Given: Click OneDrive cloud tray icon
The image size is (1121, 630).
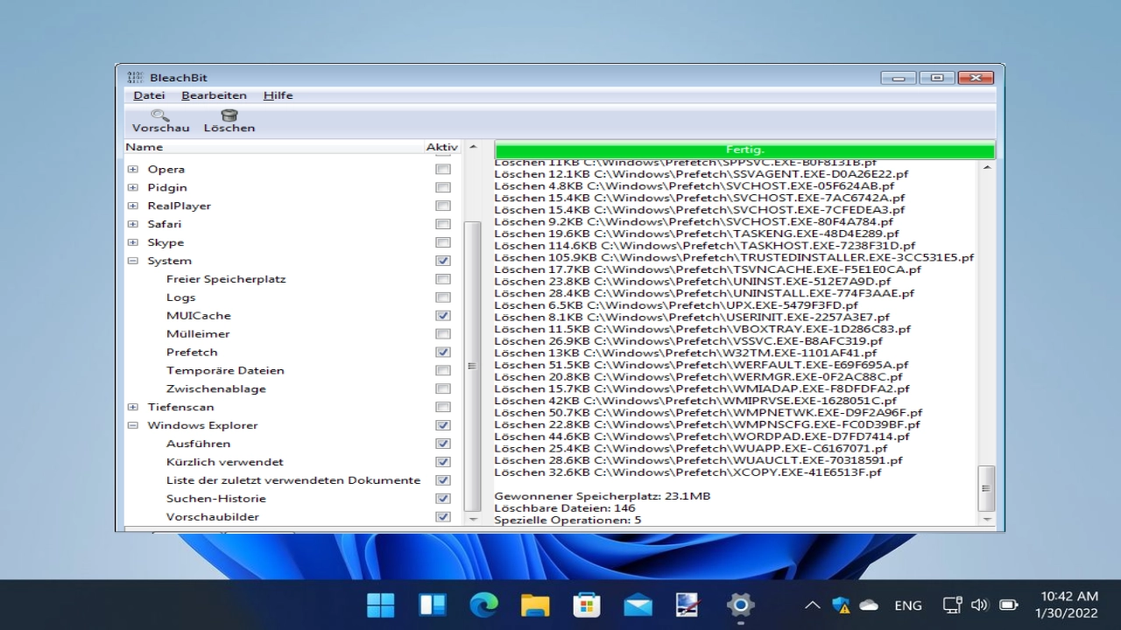Looking at the screenshot, I should tap(869, 605).
